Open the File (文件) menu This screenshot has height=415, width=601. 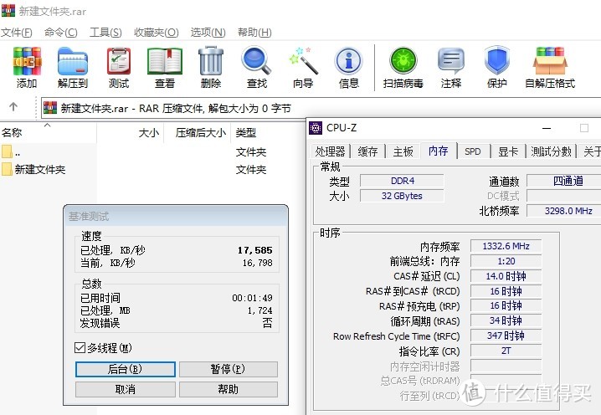pyautogui.click(x=17, y=33)
